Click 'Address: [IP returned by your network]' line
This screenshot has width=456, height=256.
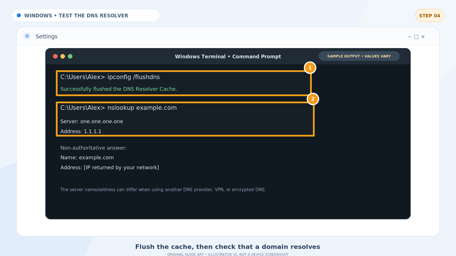click(x=110, y=168)
